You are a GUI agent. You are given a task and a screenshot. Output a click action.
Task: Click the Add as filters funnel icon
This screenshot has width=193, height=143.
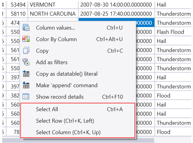click(26, 62)
